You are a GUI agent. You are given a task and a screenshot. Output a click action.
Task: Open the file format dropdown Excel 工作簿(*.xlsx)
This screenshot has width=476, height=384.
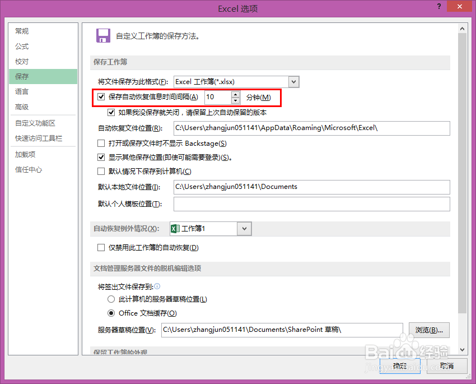coord(293,82)
